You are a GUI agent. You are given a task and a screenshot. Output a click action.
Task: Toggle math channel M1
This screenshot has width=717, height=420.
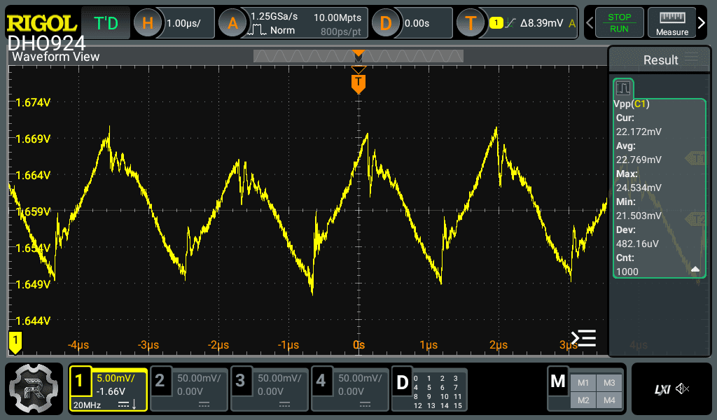583,383
